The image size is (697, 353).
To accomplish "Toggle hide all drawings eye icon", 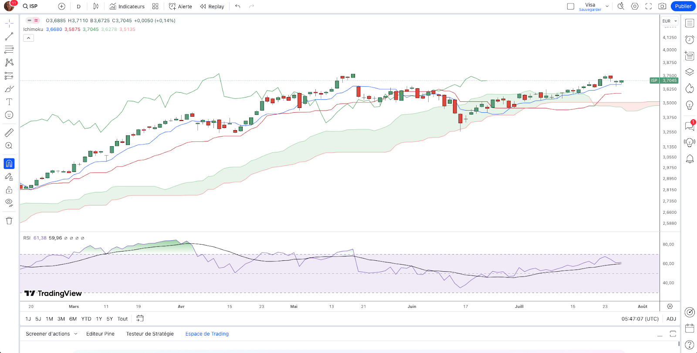I will (x=9, y=202).
